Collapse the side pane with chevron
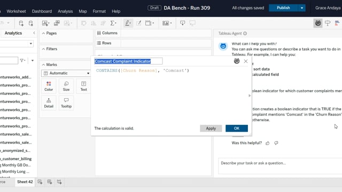The height and width of the screenshot is (192, 342). [34, 33]
